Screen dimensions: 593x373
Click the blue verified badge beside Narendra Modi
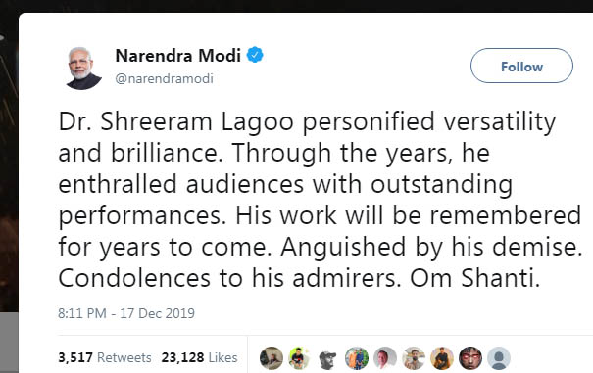pos(255,55)
